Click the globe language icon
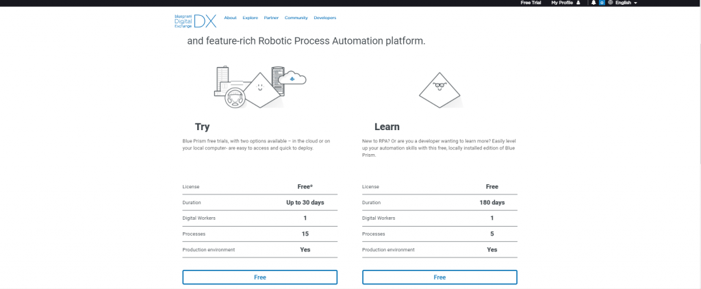Viewport: 701px width, 289px height. 610,3
